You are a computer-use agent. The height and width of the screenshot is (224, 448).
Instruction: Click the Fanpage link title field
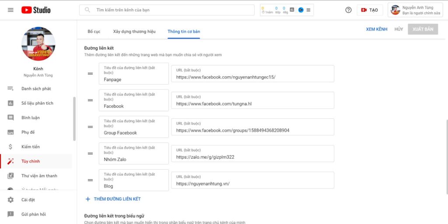point(134,74)
